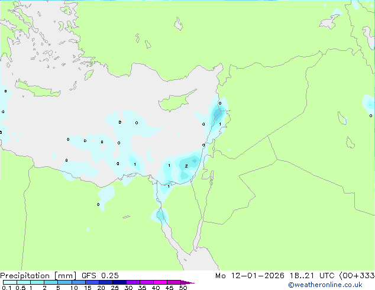Click the '45' legend tick label
The height and width of the screenshot is (290, 375).
(x=169, y=288)
